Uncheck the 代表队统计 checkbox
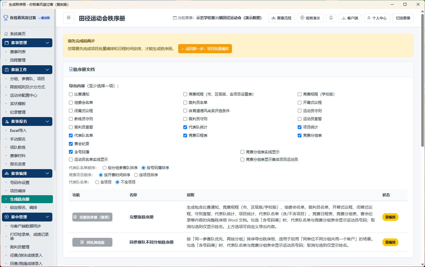Image resolution: width=425 pixels, height=267 pixels. coord(185,127)
